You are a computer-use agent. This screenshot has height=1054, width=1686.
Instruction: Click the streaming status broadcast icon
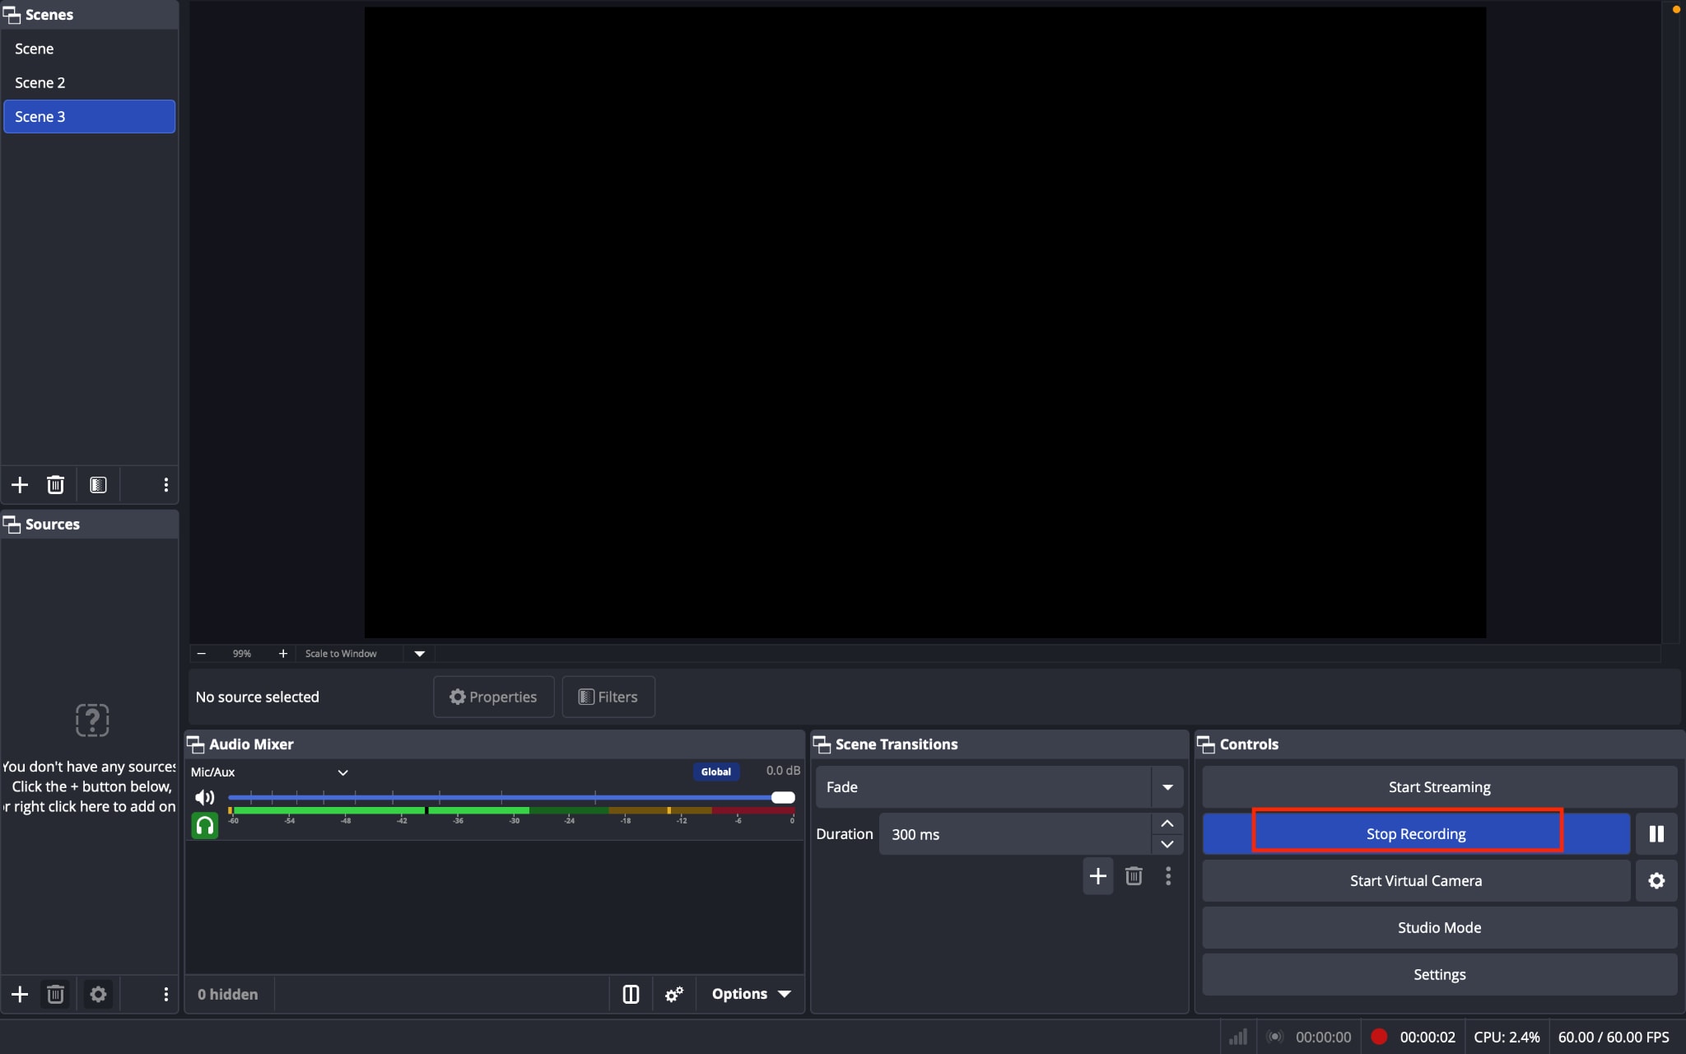1274,1037
